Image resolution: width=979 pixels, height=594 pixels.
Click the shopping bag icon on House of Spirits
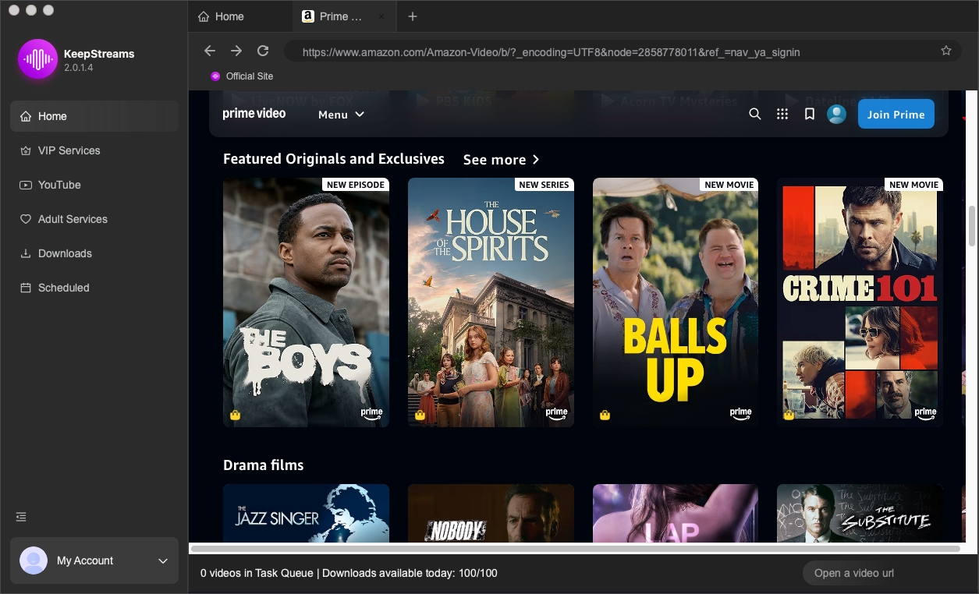point(420,415)
